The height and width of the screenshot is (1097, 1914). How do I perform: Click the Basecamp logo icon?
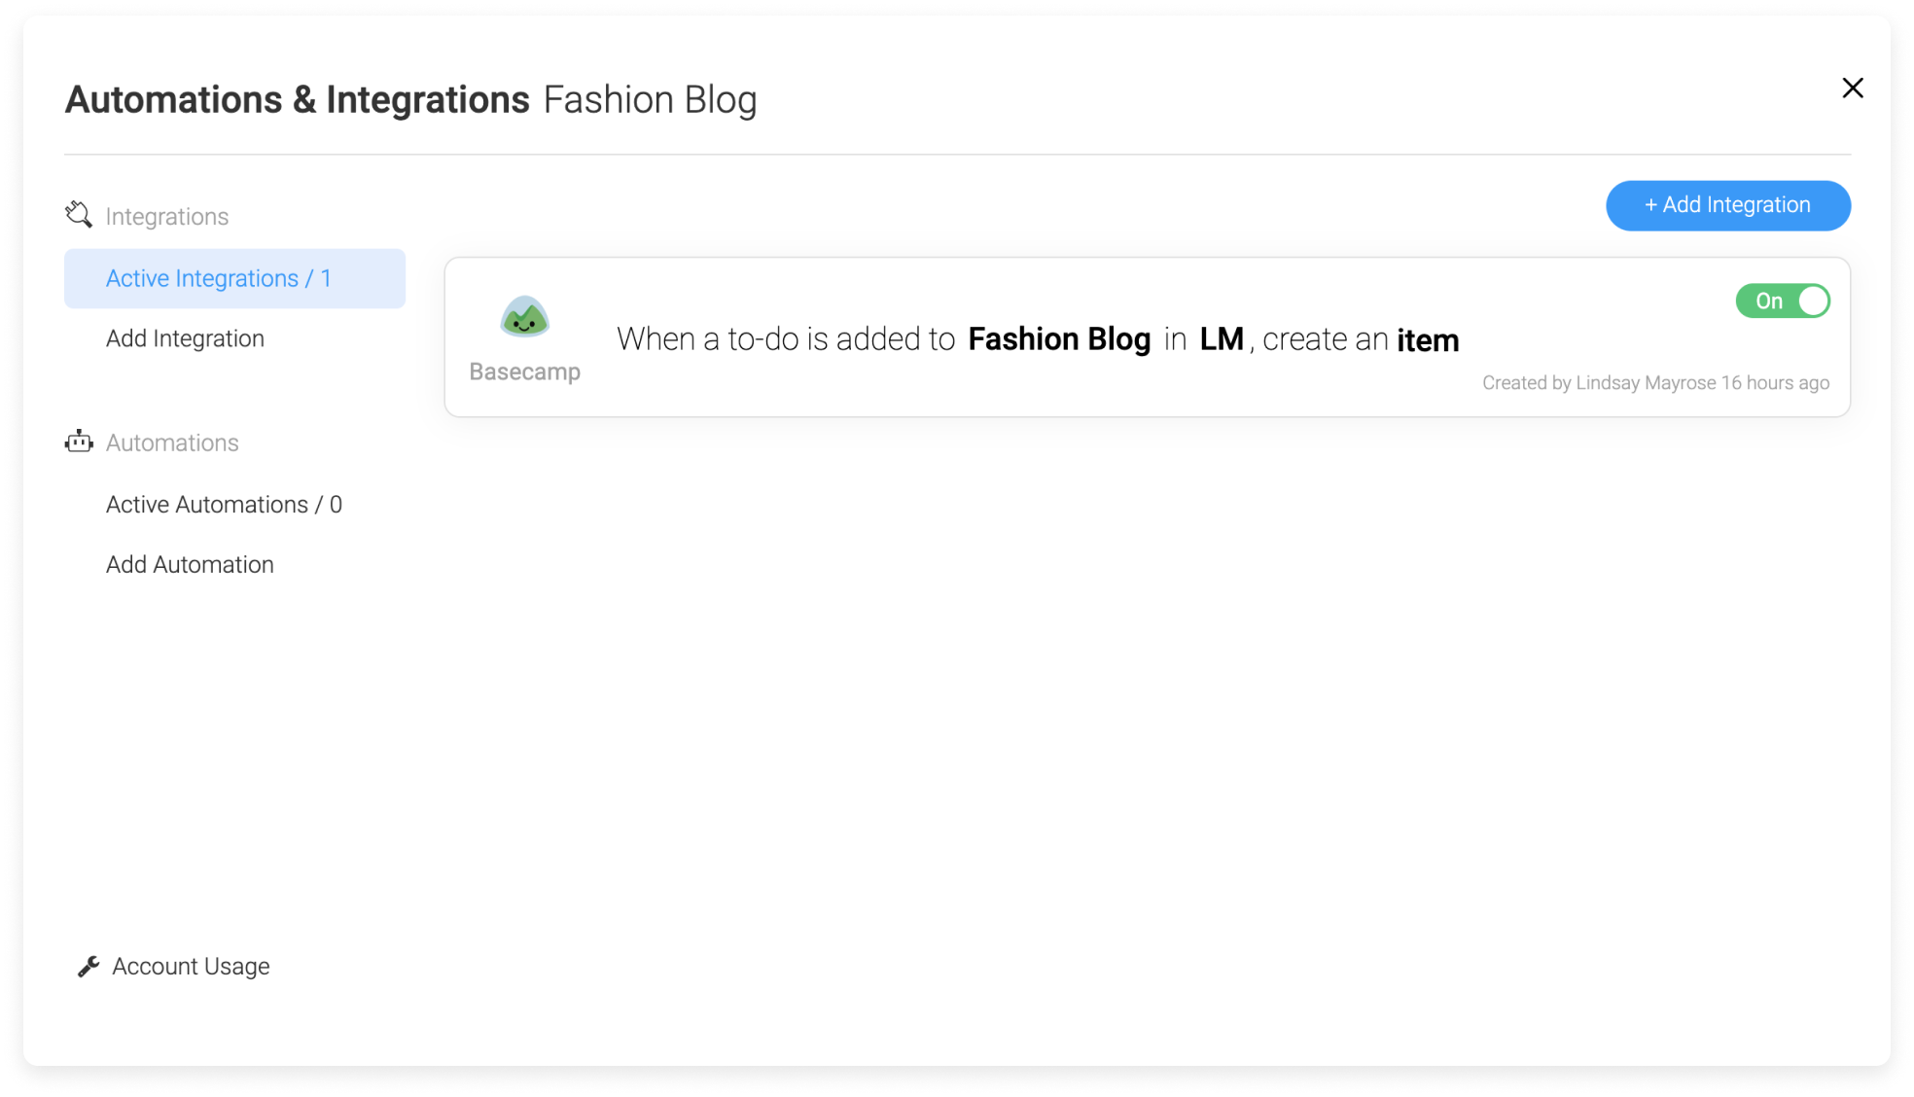point(524,316)
